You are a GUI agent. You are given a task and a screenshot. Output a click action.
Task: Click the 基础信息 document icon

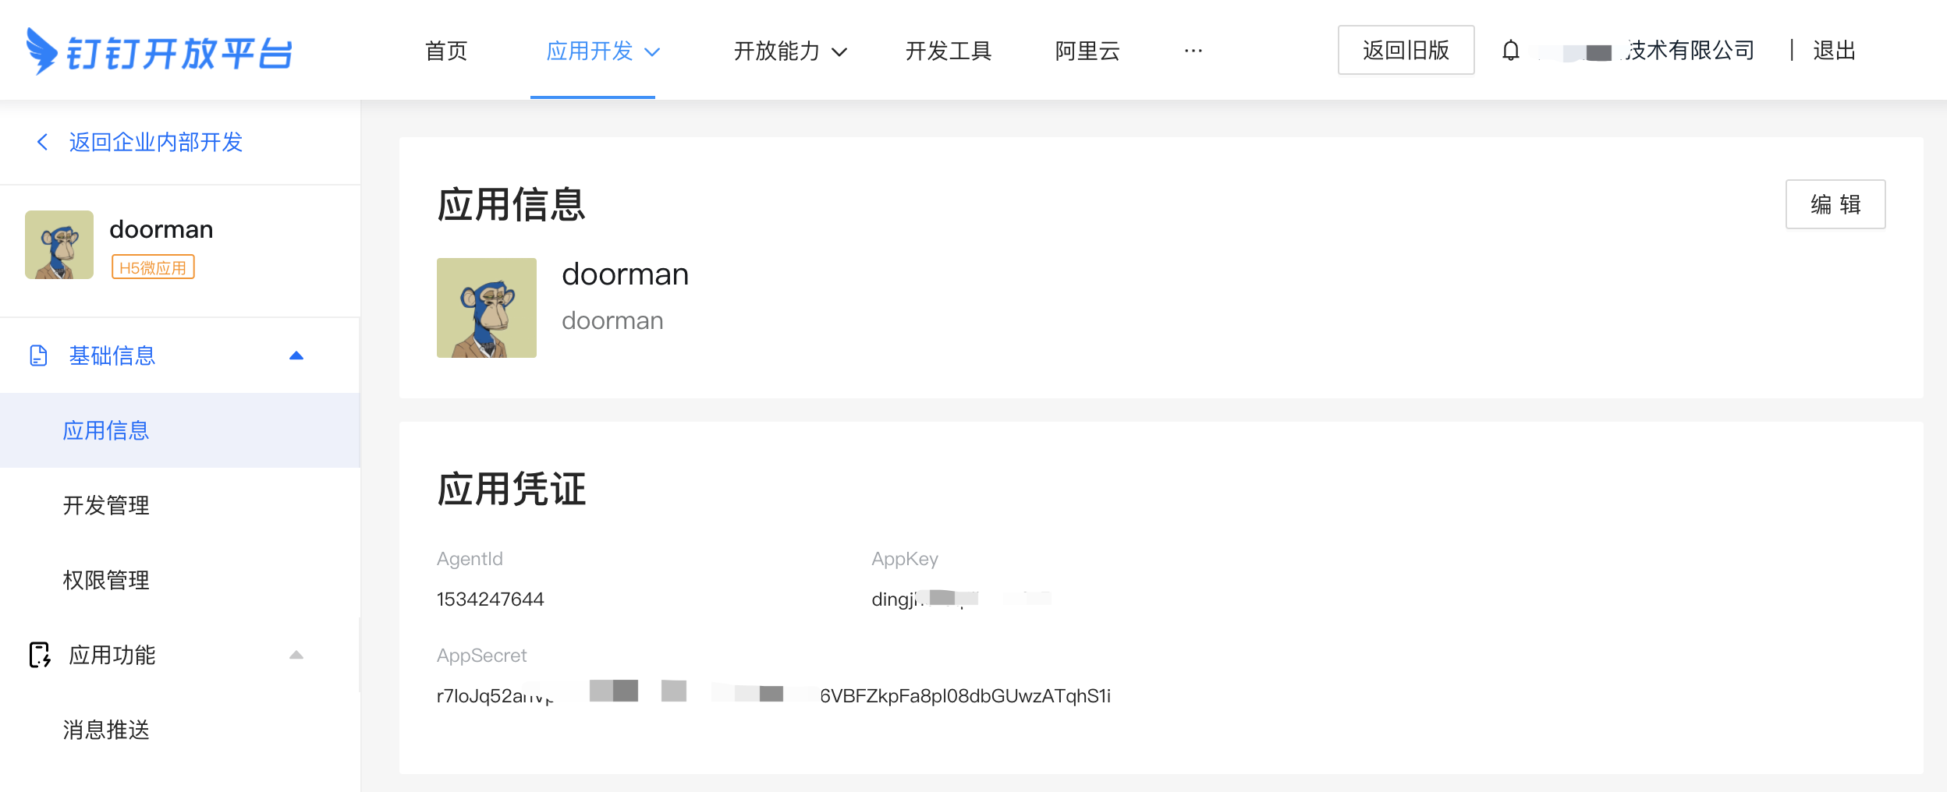[38, 355]
